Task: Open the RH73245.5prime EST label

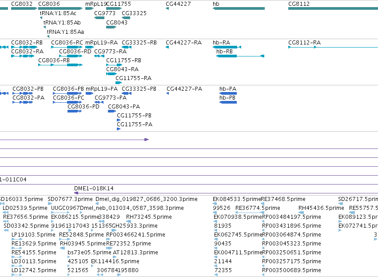Action: tap(149, 217)
